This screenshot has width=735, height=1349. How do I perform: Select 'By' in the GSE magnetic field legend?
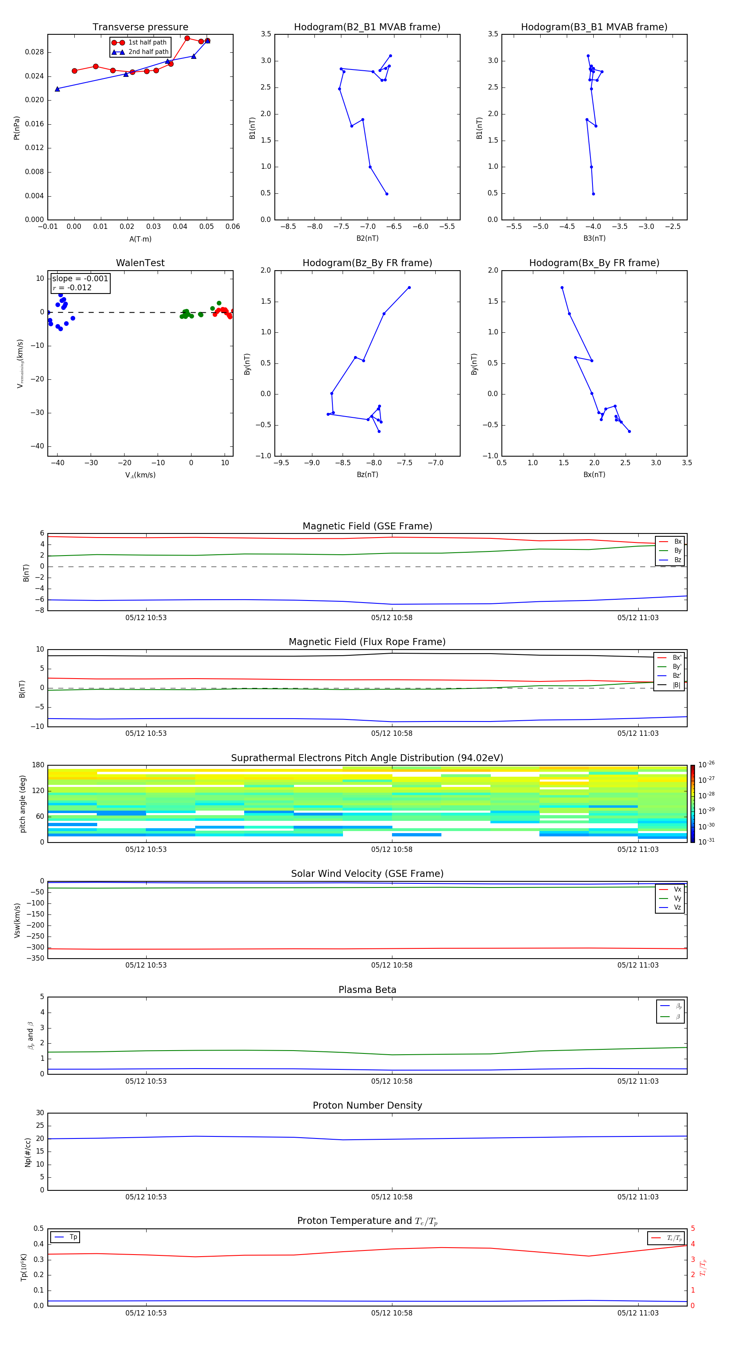[670, 550]
